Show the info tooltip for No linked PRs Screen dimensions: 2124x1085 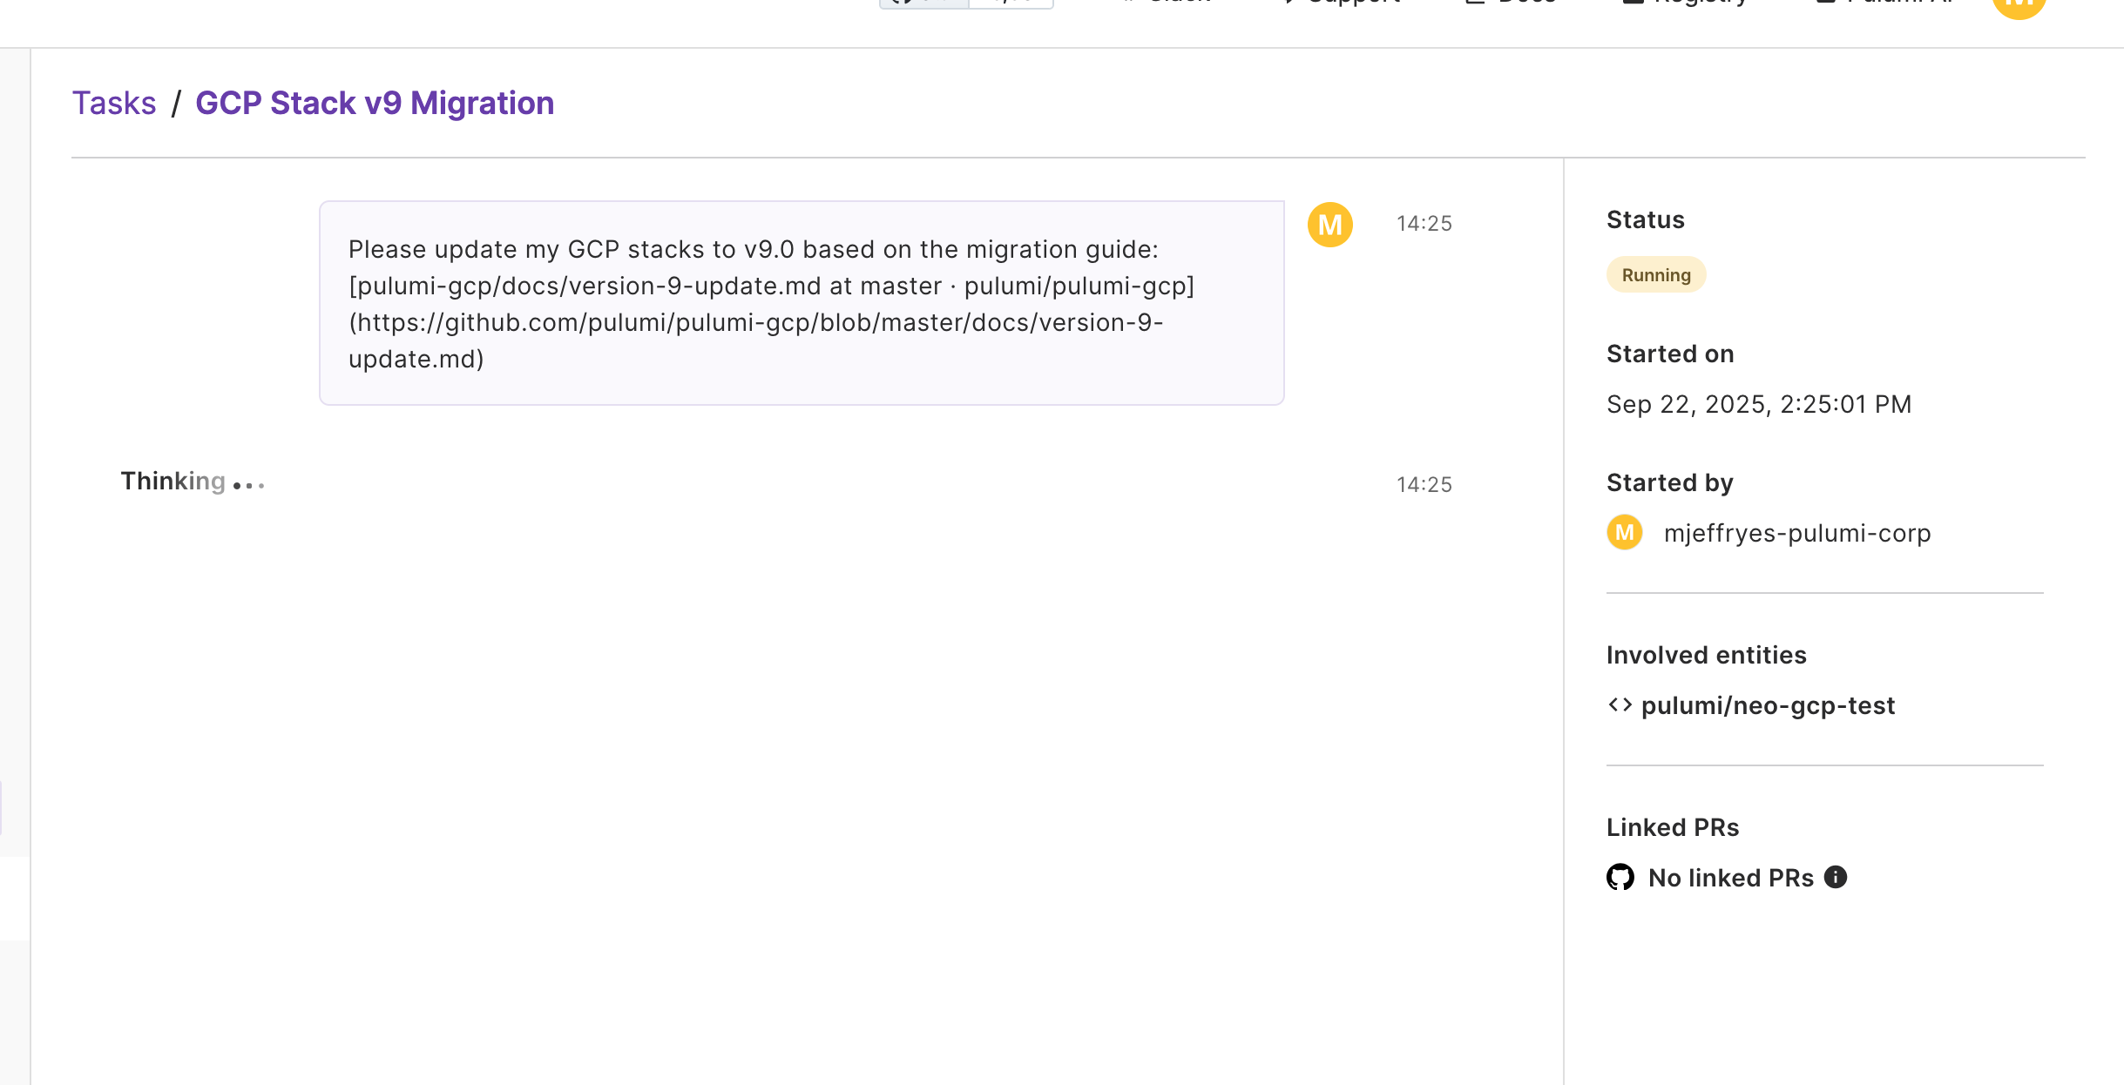1836,877
